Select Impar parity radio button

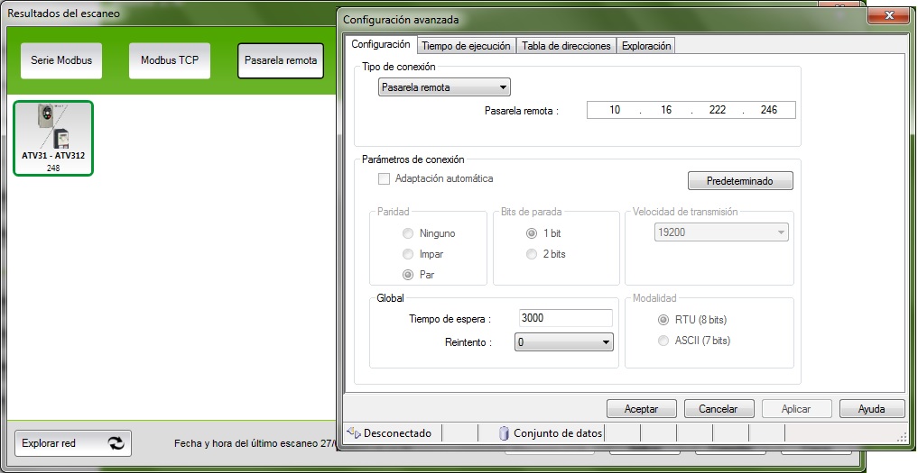(407, 254)
